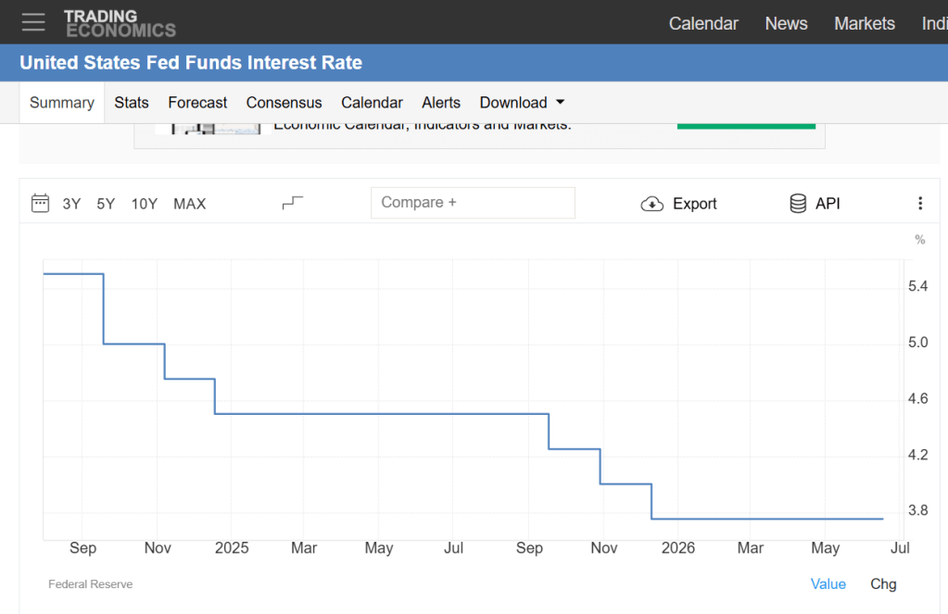The image size is (948, 614).
Task: Show Chg view below the chart
Action: [883, 583]
